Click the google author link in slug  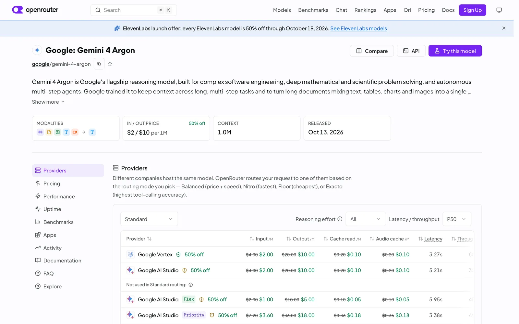point(41,64)
